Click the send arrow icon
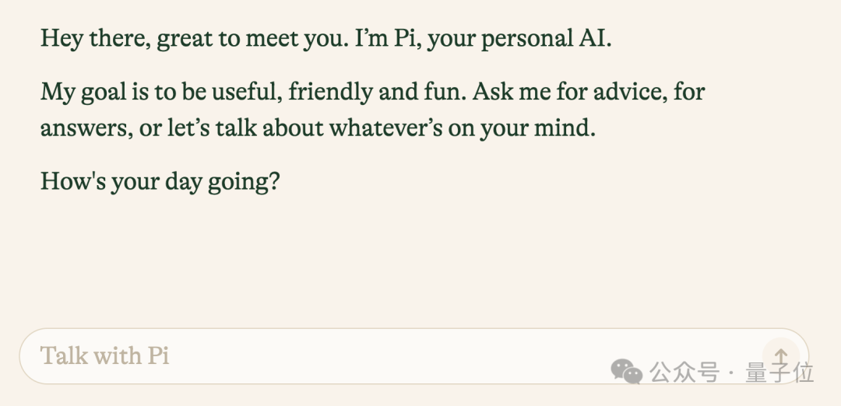 click(x=781, y=357)
